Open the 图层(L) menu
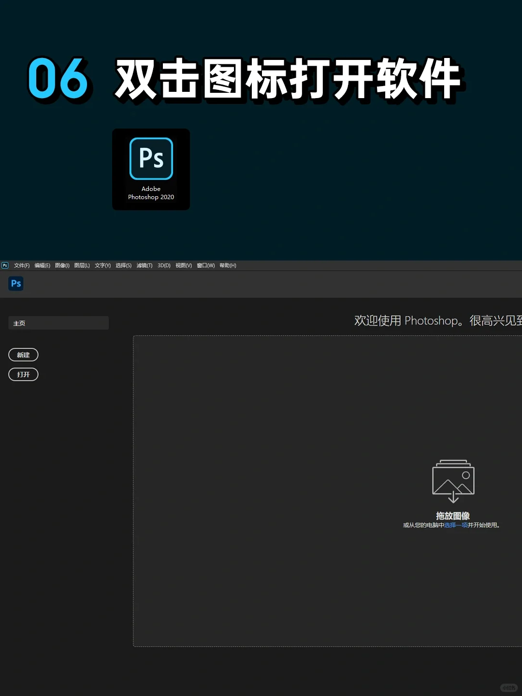The image size is (522, 696). 82,265
